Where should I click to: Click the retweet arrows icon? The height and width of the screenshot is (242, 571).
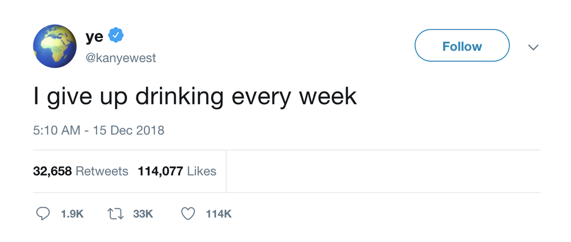coord(116,214)
